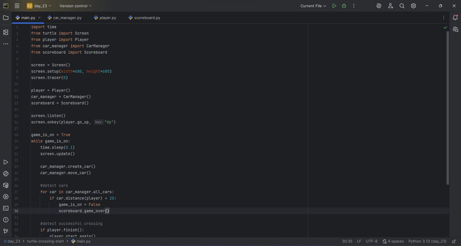Toggle breakpoint at line 1 gutter
The width and height of the screenshot is (461, 246).
click(16, 27)
